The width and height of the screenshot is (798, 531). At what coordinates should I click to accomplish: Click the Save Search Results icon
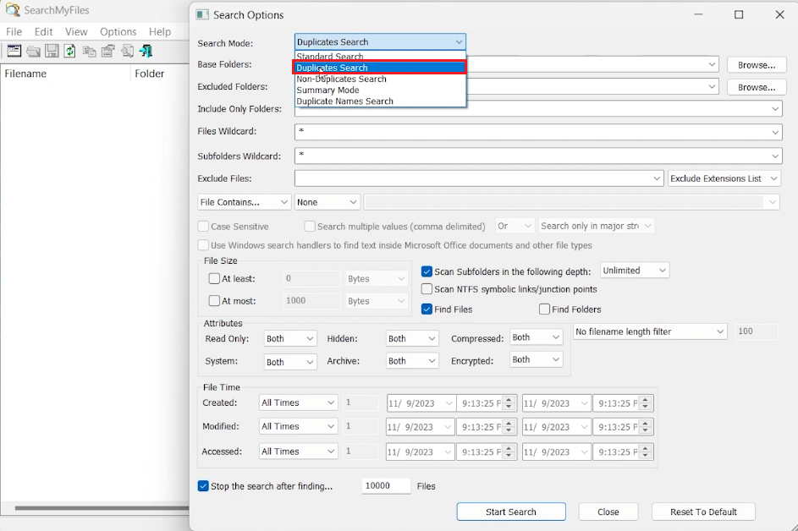(x=52, y=51)
